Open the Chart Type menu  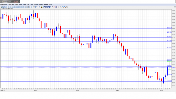click(x=11, y=4)
